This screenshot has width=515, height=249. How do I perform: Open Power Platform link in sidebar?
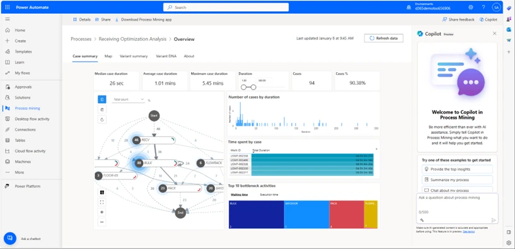(28, 186)
